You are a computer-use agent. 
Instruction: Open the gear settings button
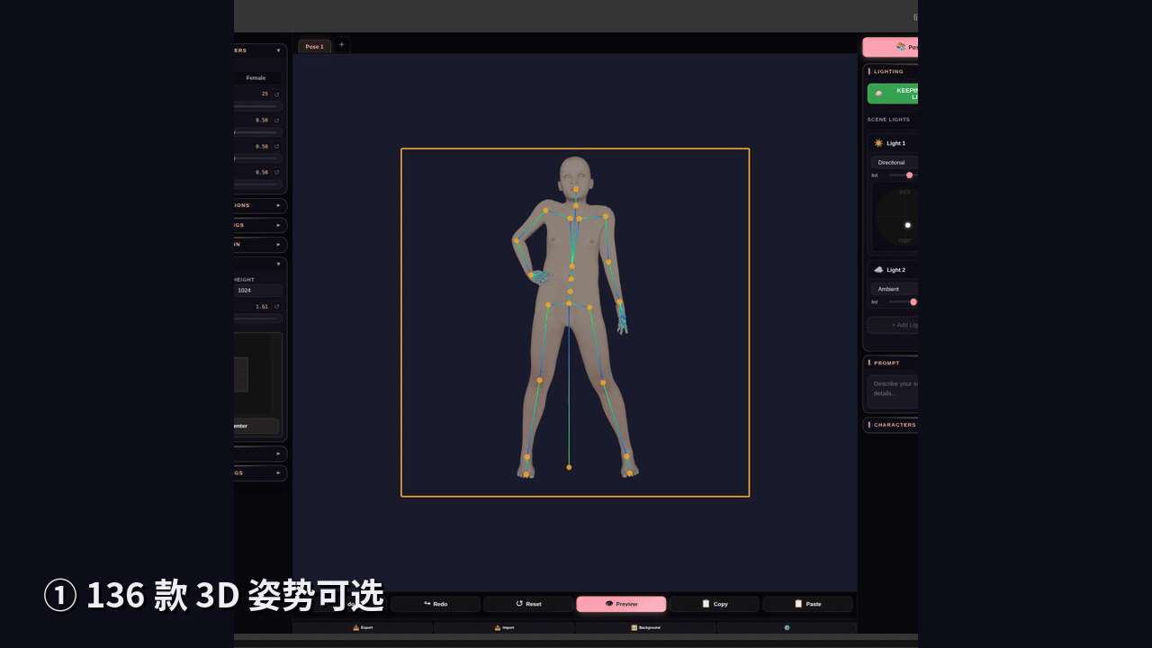click(x=787, y=627)
